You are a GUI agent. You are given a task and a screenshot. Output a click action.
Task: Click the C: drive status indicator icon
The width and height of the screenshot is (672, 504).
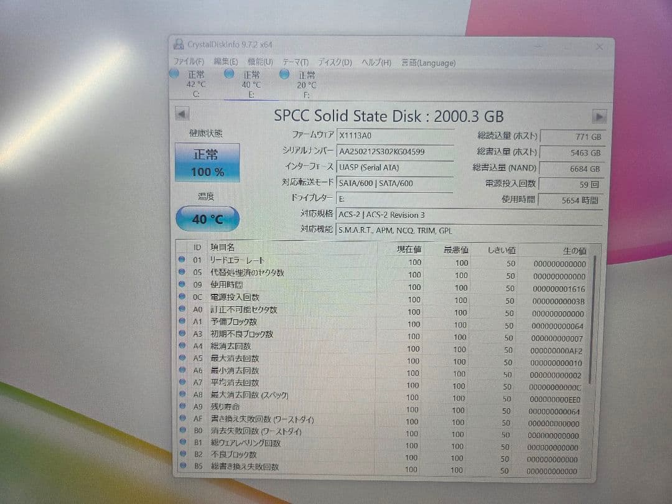coord(174,73)
